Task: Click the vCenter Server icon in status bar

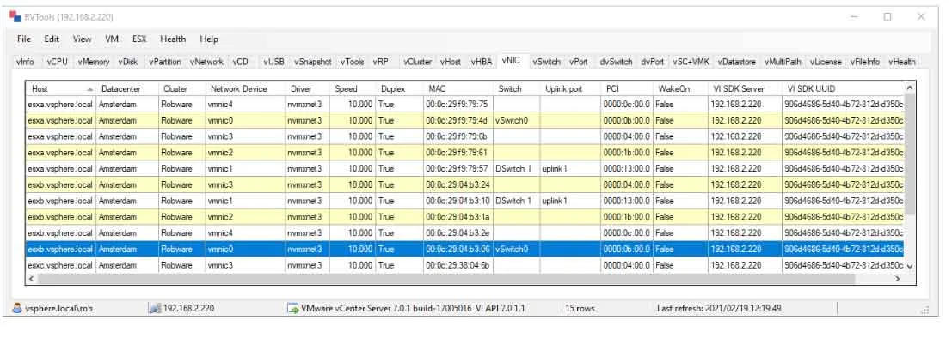Action: 292,308
